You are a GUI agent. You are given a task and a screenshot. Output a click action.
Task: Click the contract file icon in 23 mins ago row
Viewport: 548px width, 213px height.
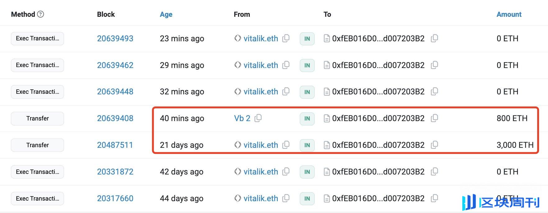pos(326,39)
